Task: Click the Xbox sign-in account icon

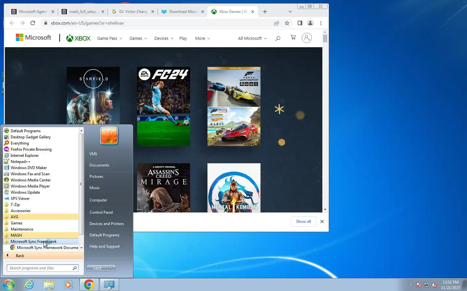Action: (x=307, y=38)
